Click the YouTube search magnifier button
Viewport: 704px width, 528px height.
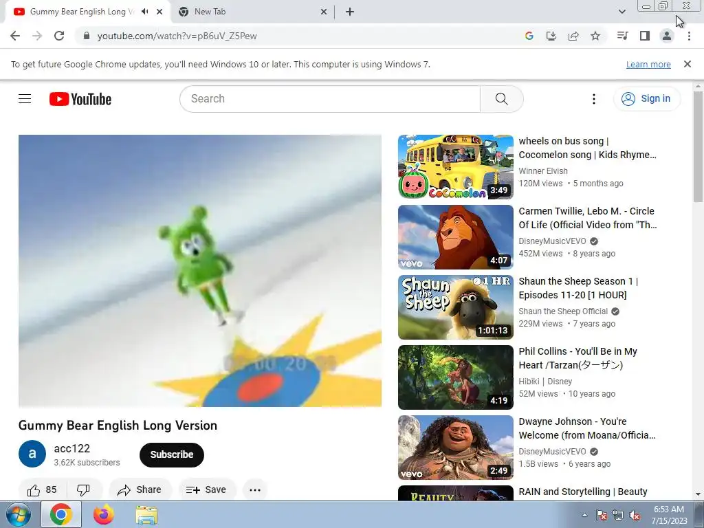point(501,99)
